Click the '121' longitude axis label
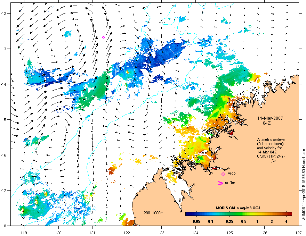The image size is (306, 236). (92, 233)
